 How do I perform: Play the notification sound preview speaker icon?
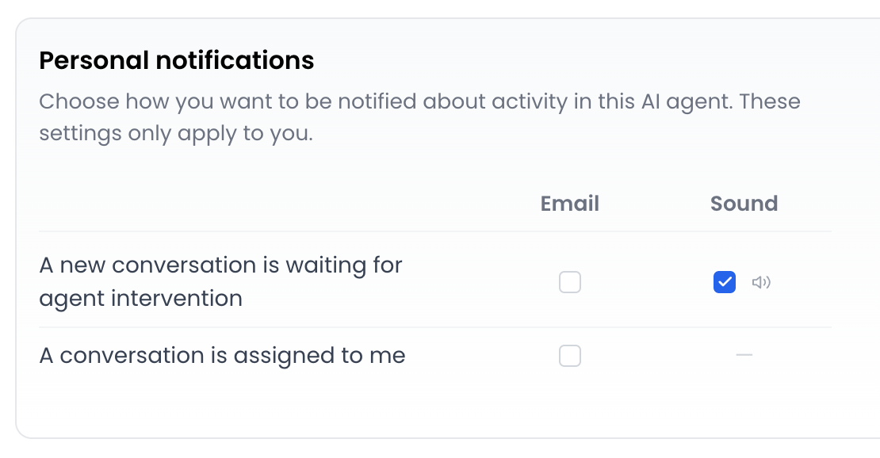tap(761, 282)
